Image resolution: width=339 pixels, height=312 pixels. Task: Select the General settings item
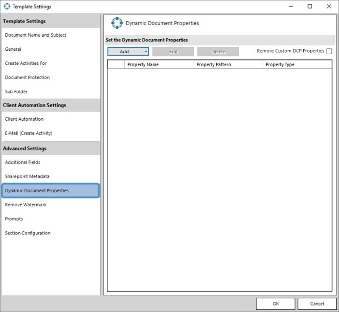click(x=13, y=49)
